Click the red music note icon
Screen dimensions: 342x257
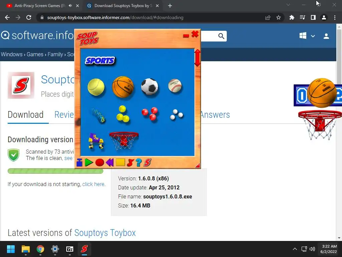tap(130, 163)
